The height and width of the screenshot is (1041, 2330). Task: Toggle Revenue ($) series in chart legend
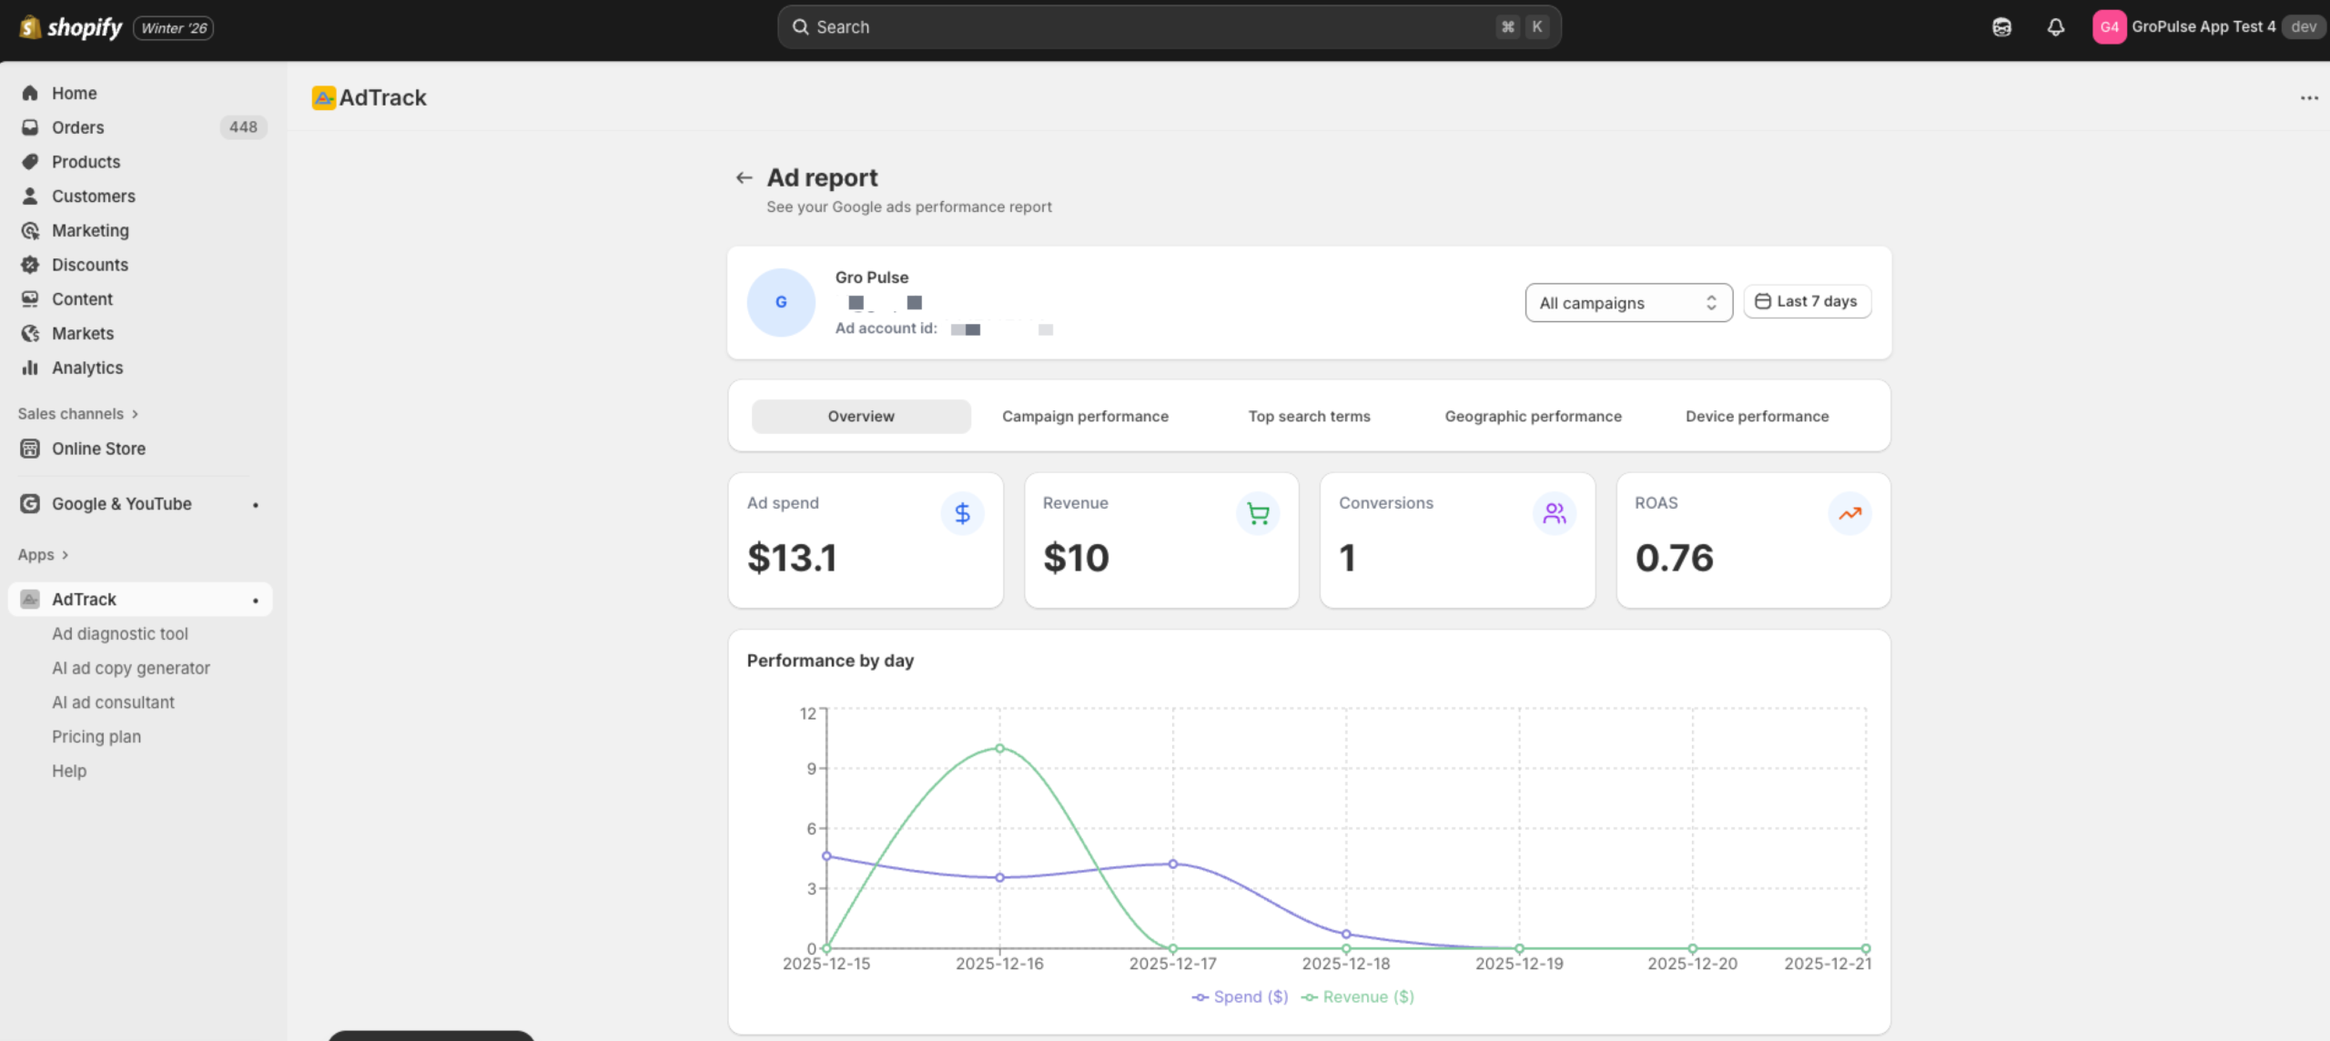(1358, 997)
